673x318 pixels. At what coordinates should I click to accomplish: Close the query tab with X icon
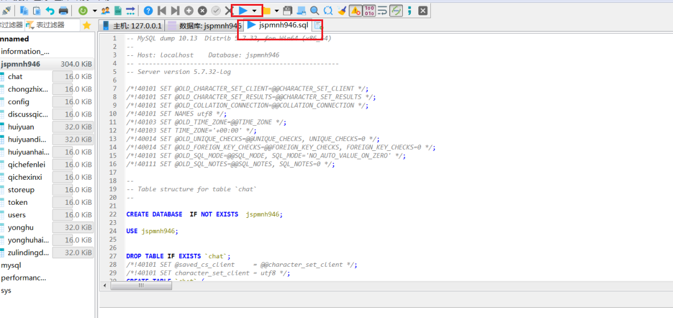coord(423,10)
